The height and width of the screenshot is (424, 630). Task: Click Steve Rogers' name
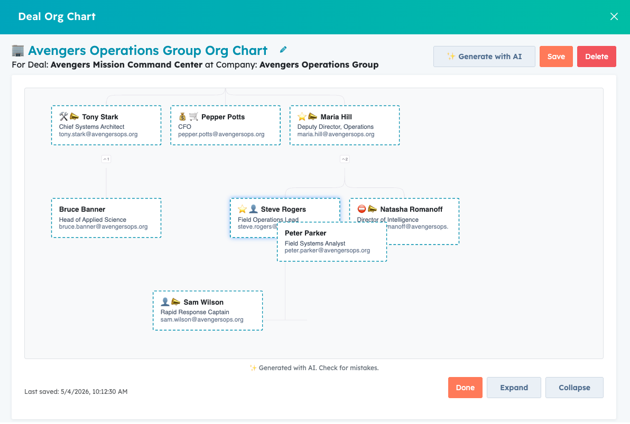(283, 209)
